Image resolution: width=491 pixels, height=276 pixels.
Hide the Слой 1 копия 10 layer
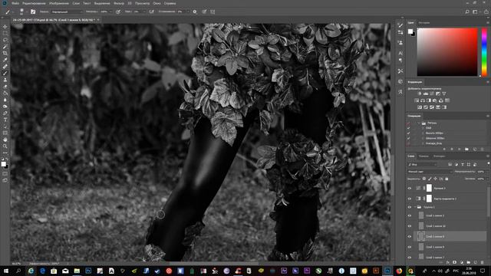click(x=409, y=226)
